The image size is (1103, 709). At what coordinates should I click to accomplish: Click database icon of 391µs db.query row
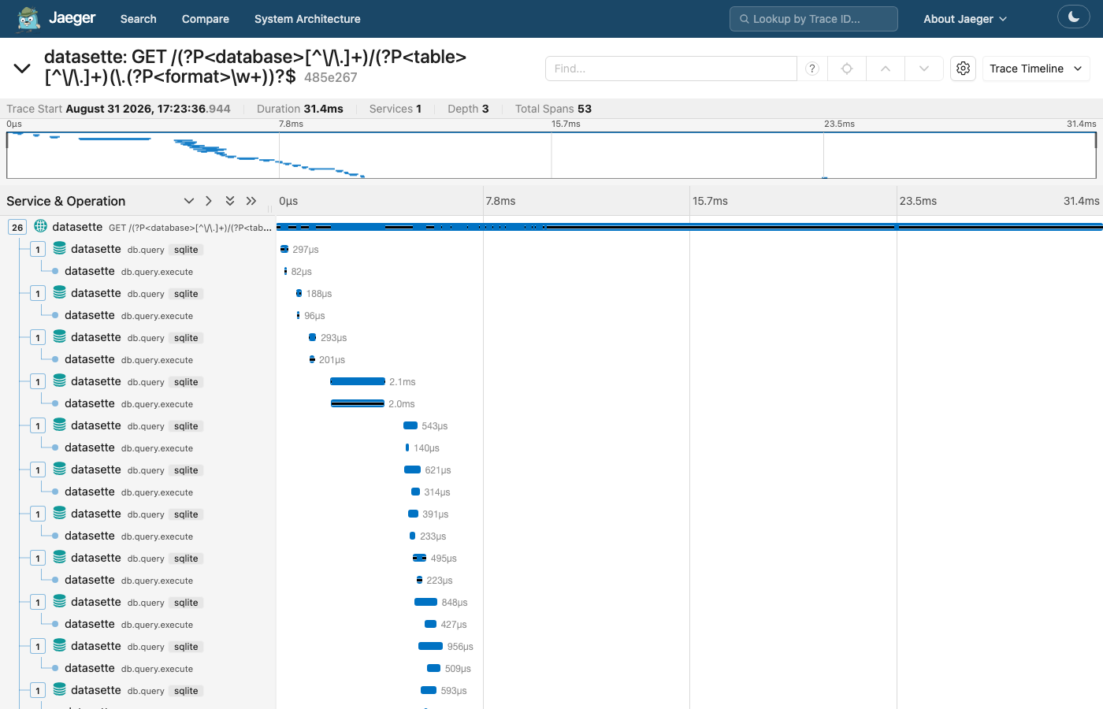60,513
